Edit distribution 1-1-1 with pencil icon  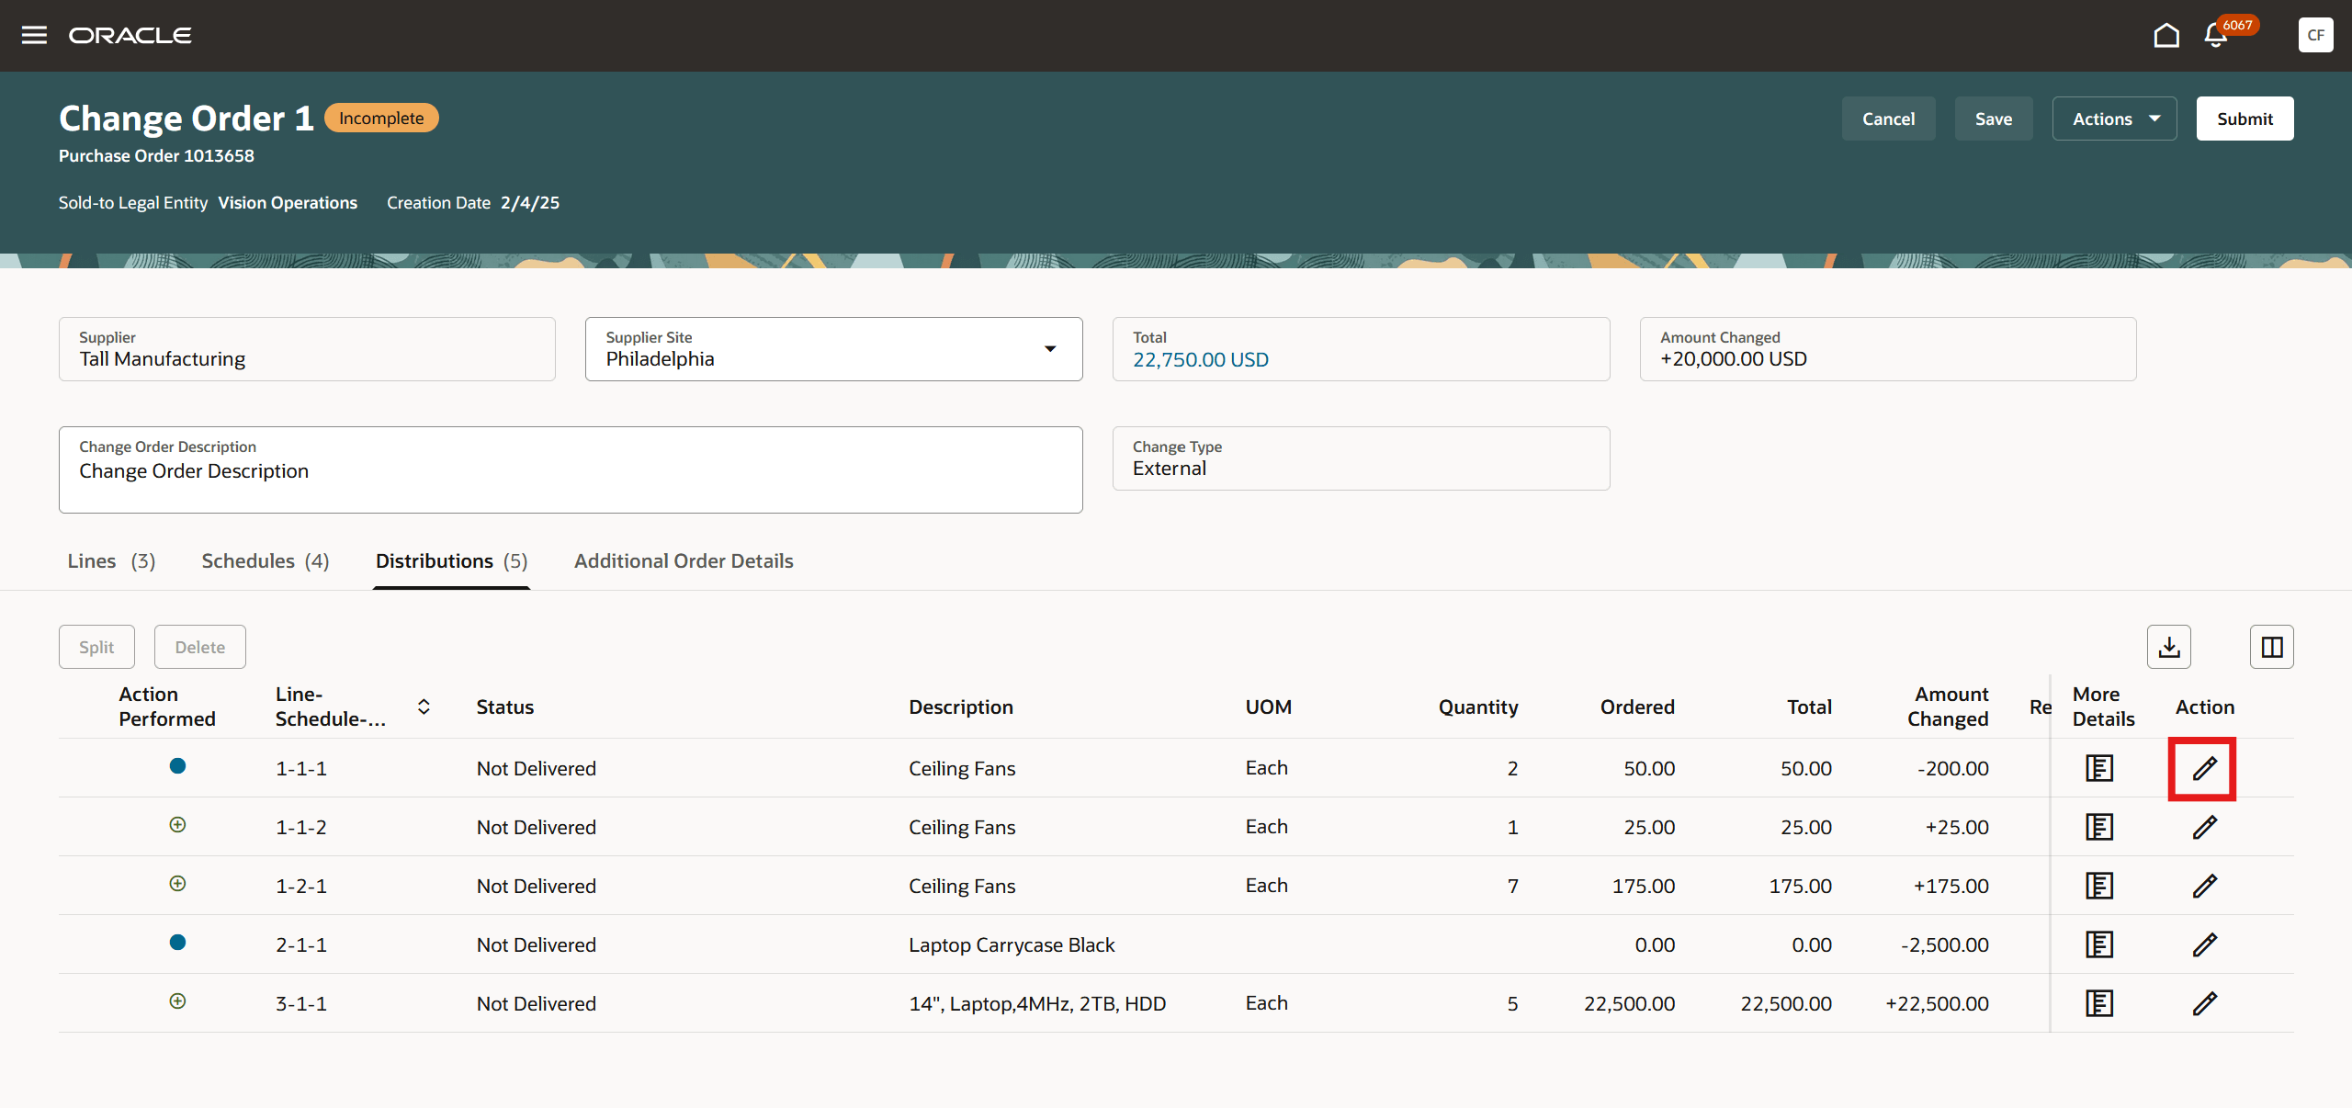tap(2204, 768)
